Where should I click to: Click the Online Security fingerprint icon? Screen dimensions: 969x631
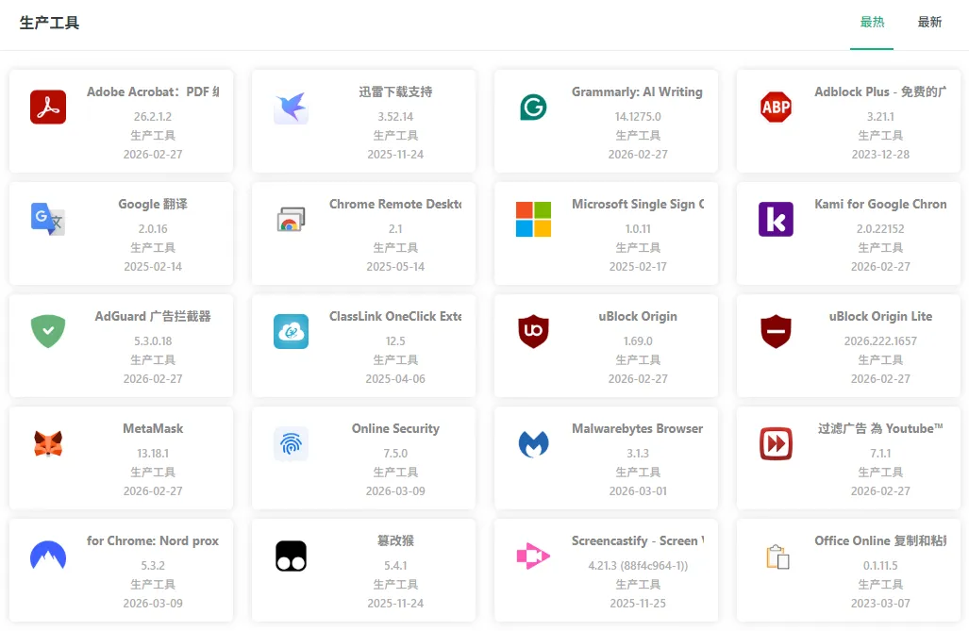tap(291, 443)
